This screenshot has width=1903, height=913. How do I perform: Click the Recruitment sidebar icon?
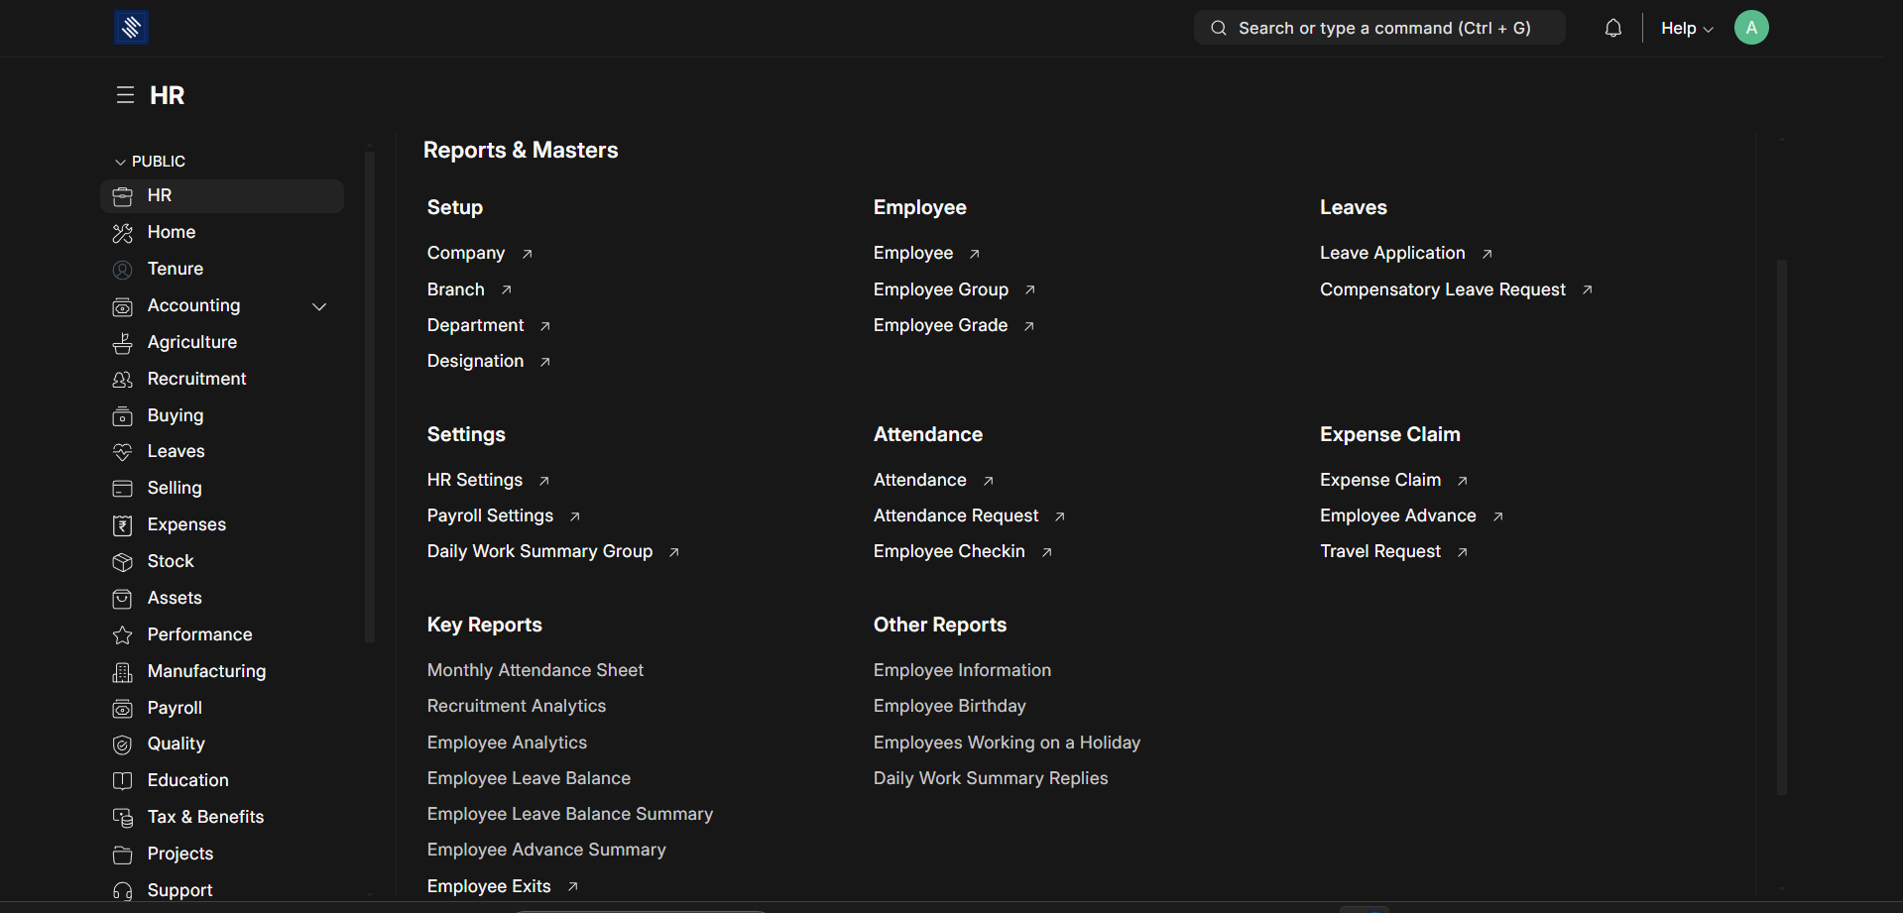coord(123,380)
